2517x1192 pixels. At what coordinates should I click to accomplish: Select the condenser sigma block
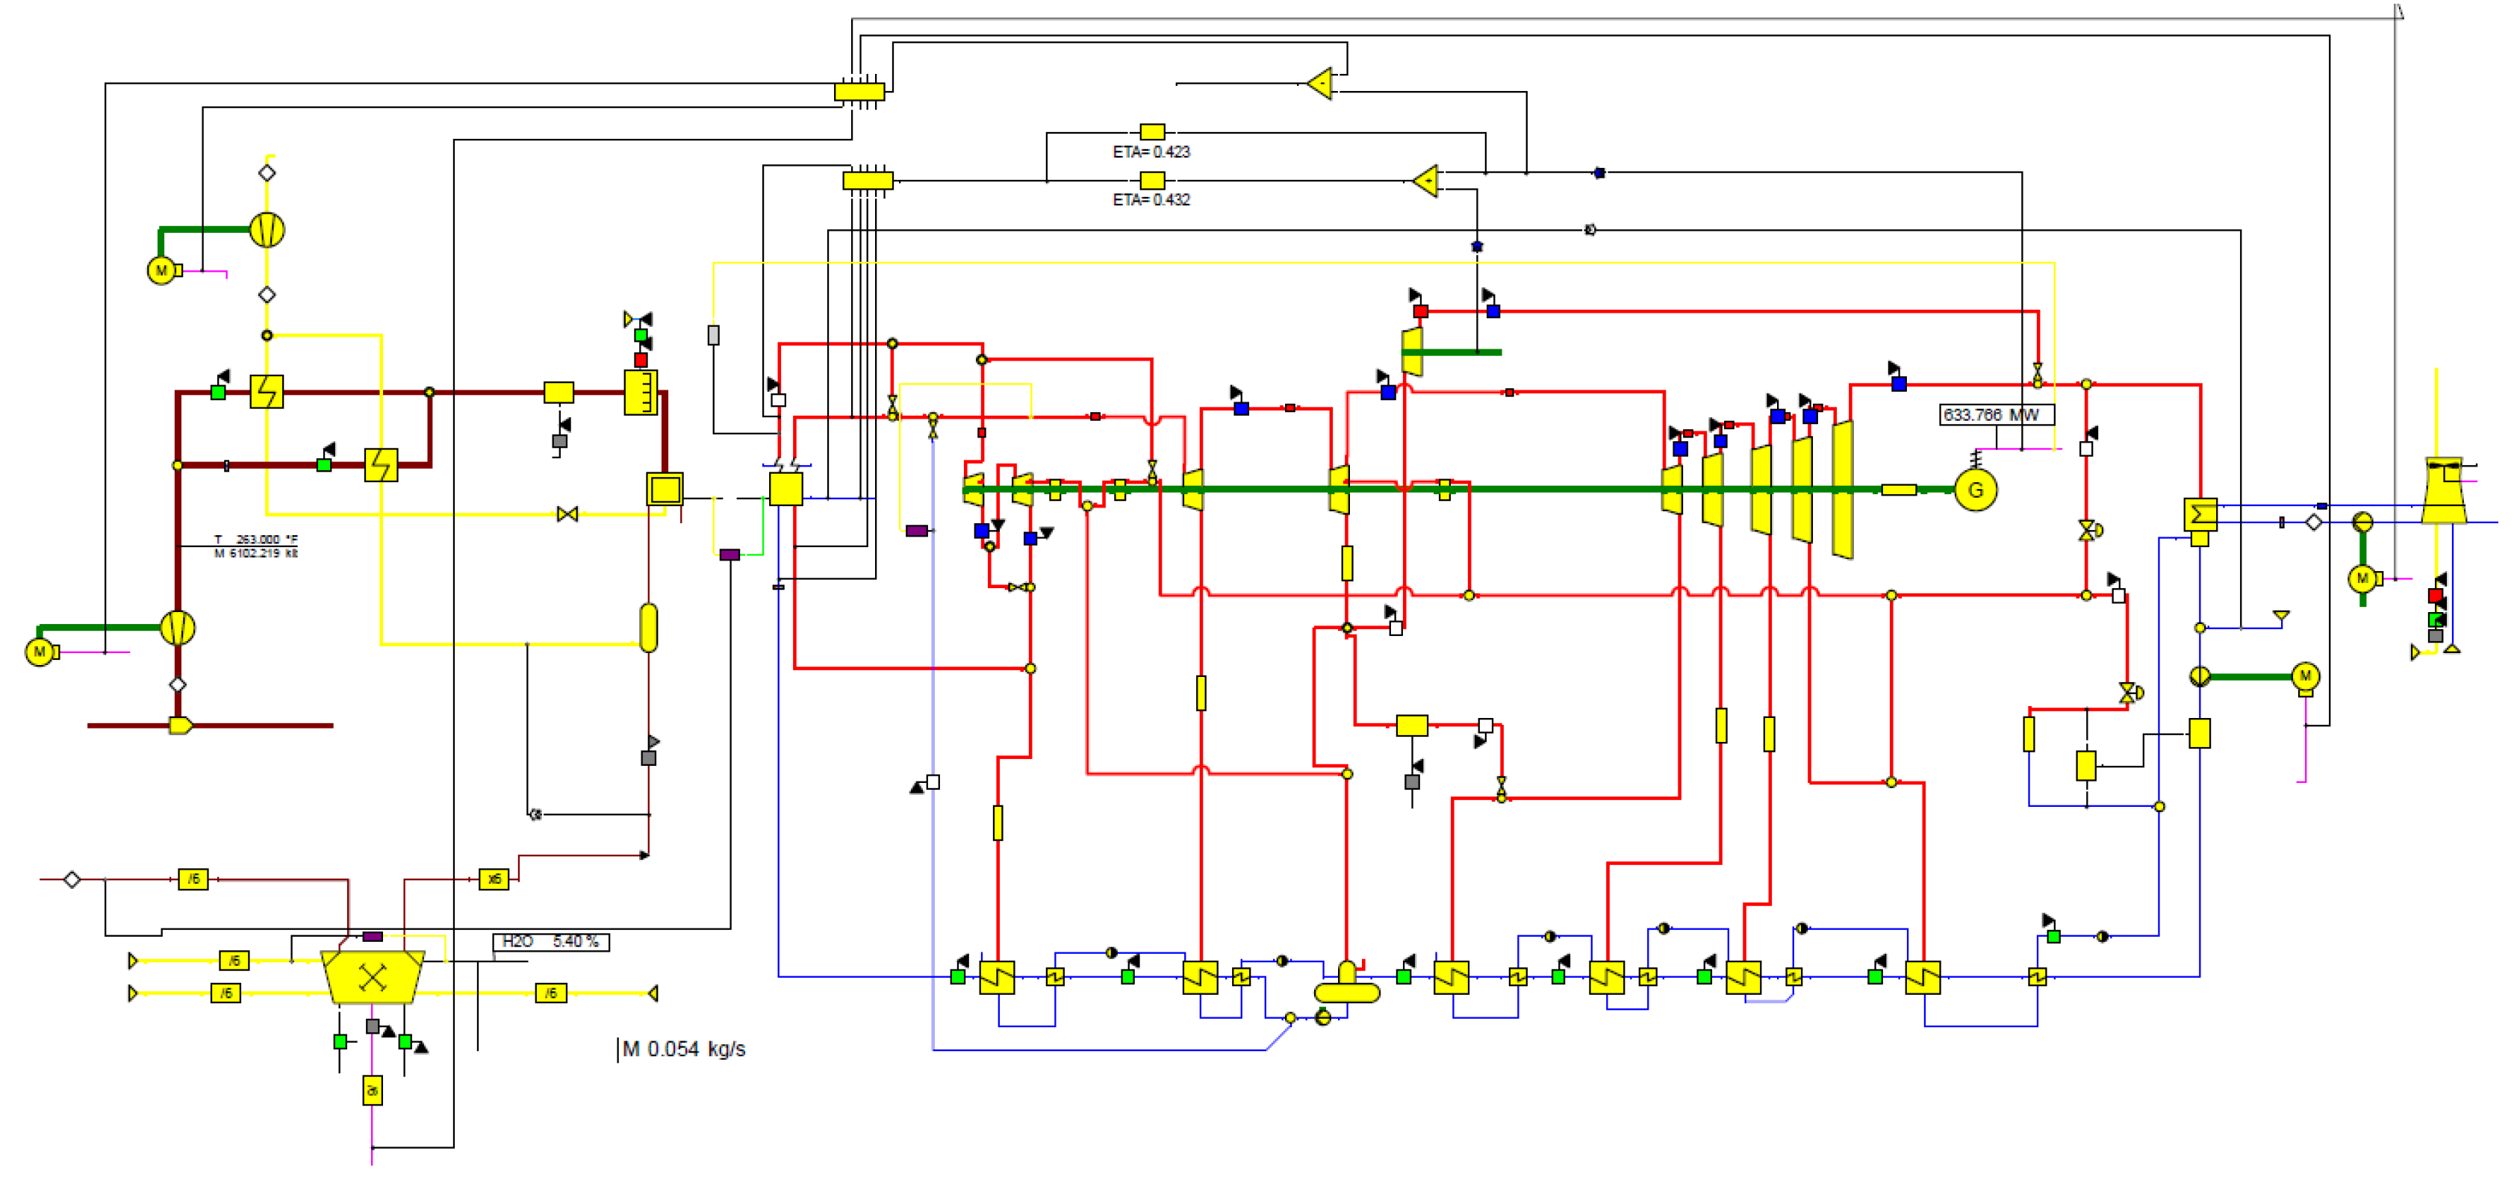[2200, 514]
